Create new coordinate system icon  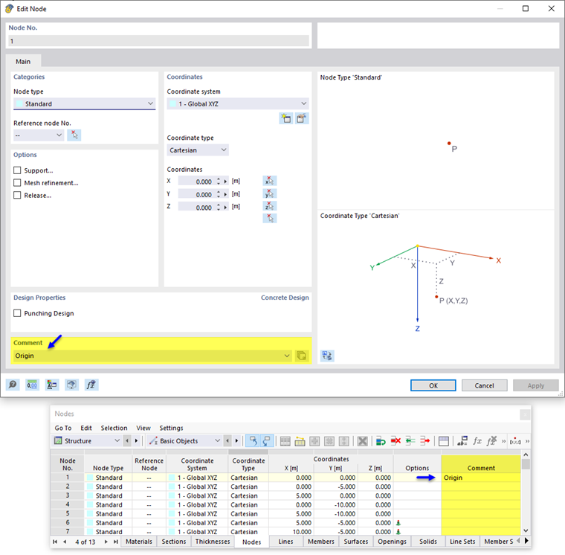coord(286,118)
